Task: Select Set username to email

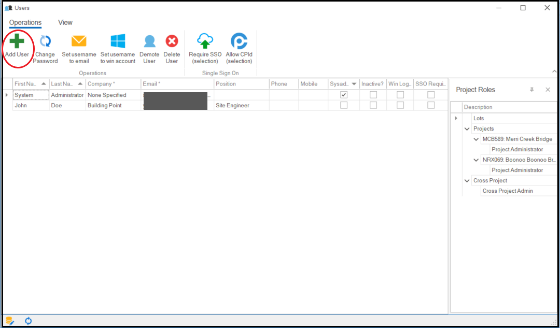Action: tap(79, 42)
